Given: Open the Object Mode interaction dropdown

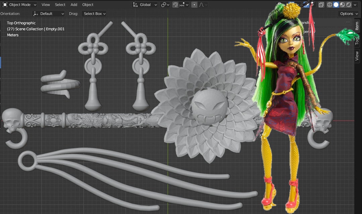Looking at the screenshot, I should point(19,5).
